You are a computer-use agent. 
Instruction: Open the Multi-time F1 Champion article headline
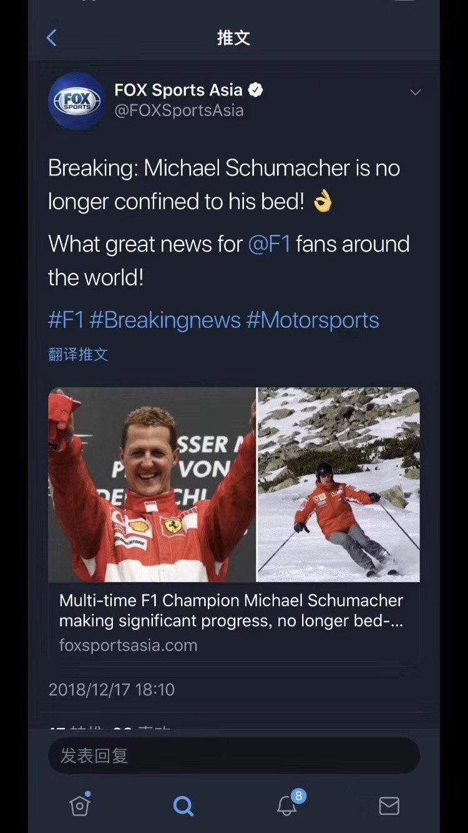pyautogui.click(x=231, y=610)
